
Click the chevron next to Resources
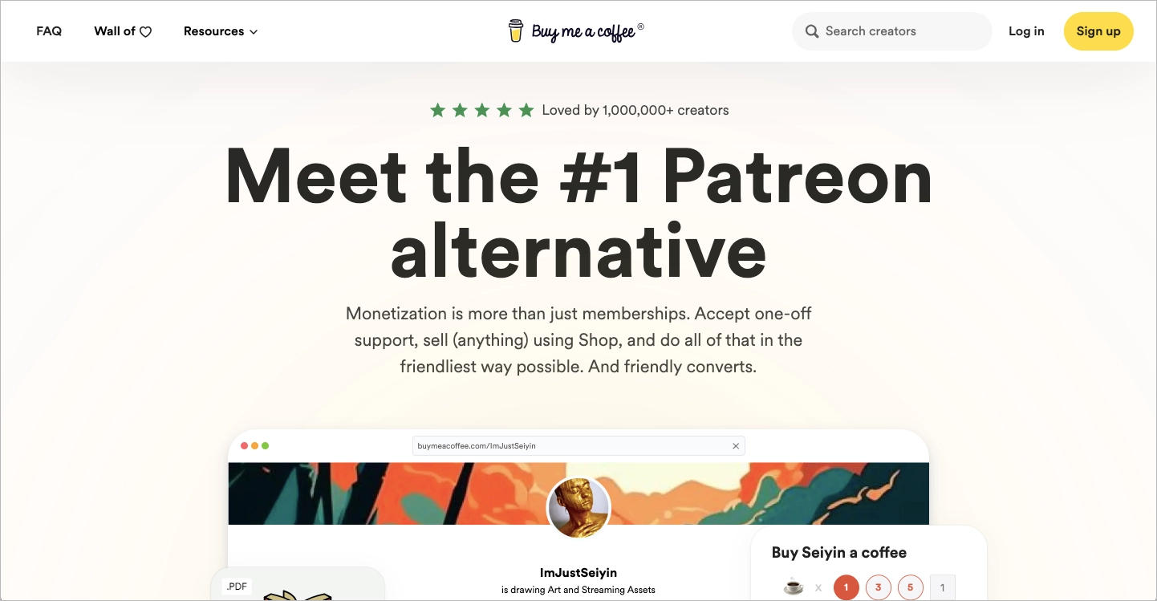point(254,32)
